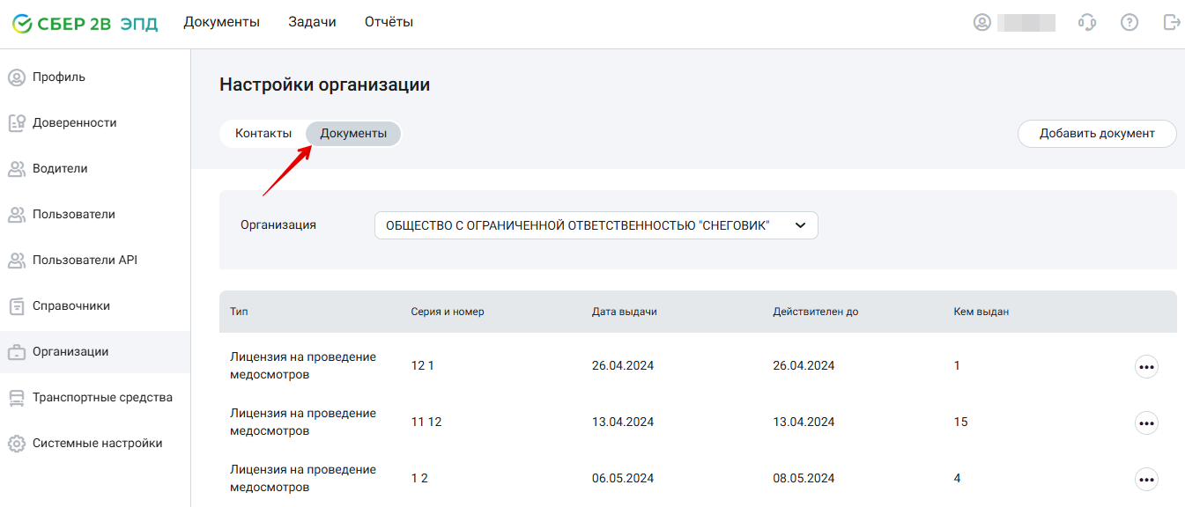1185x507 pixels.
Task: Click the Добавить документ button
Action: click(1097, 134)
